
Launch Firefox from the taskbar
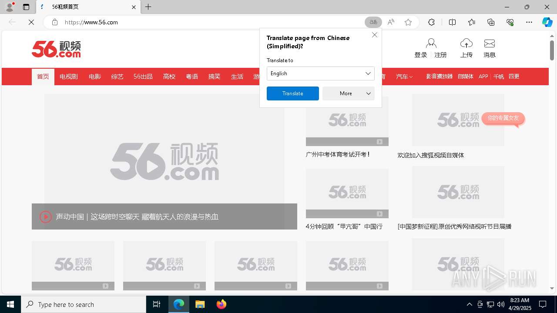tap(221, 304)
